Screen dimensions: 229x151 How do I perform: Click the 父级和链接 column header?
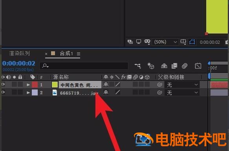171,77
